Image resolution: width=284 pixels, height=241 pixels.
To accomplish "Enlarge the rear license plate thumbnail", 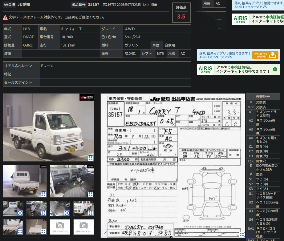I will (20, 231).
